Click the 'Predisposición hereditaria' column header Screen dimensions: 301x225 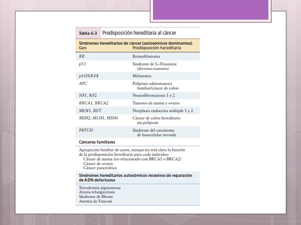pyautogui.click(x=157, y=48)
